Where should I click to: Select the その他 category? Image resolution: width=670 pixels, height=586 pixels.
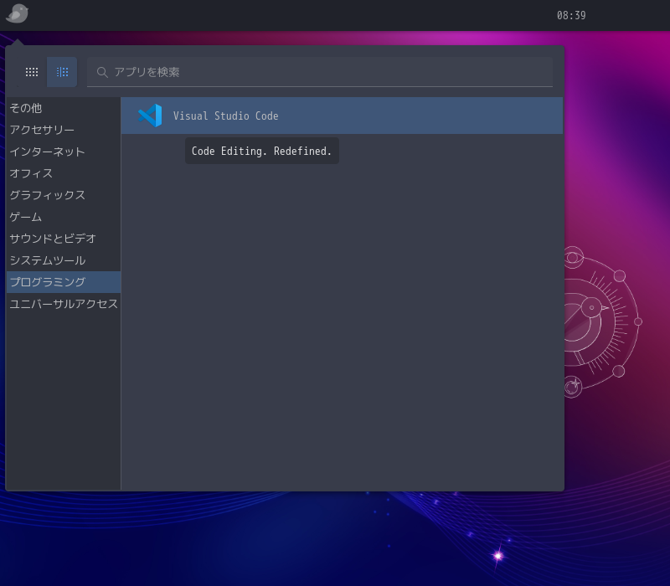(64, 108)
